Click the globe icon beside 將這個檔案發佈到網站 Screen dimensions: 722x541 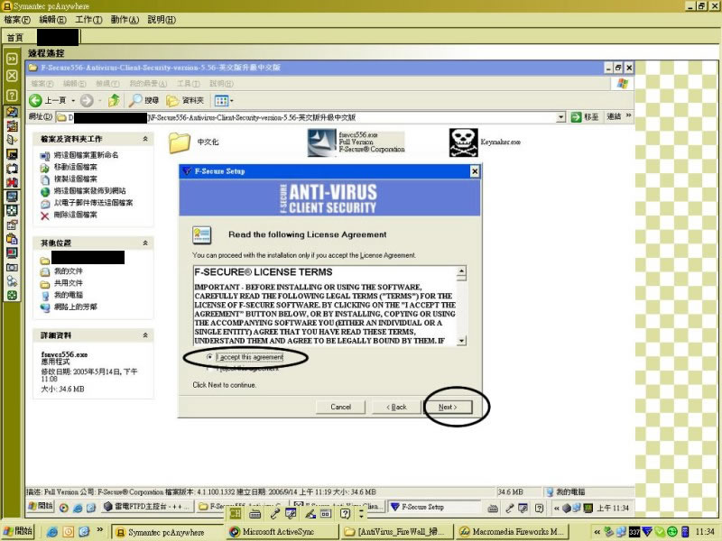click(44, 191)
